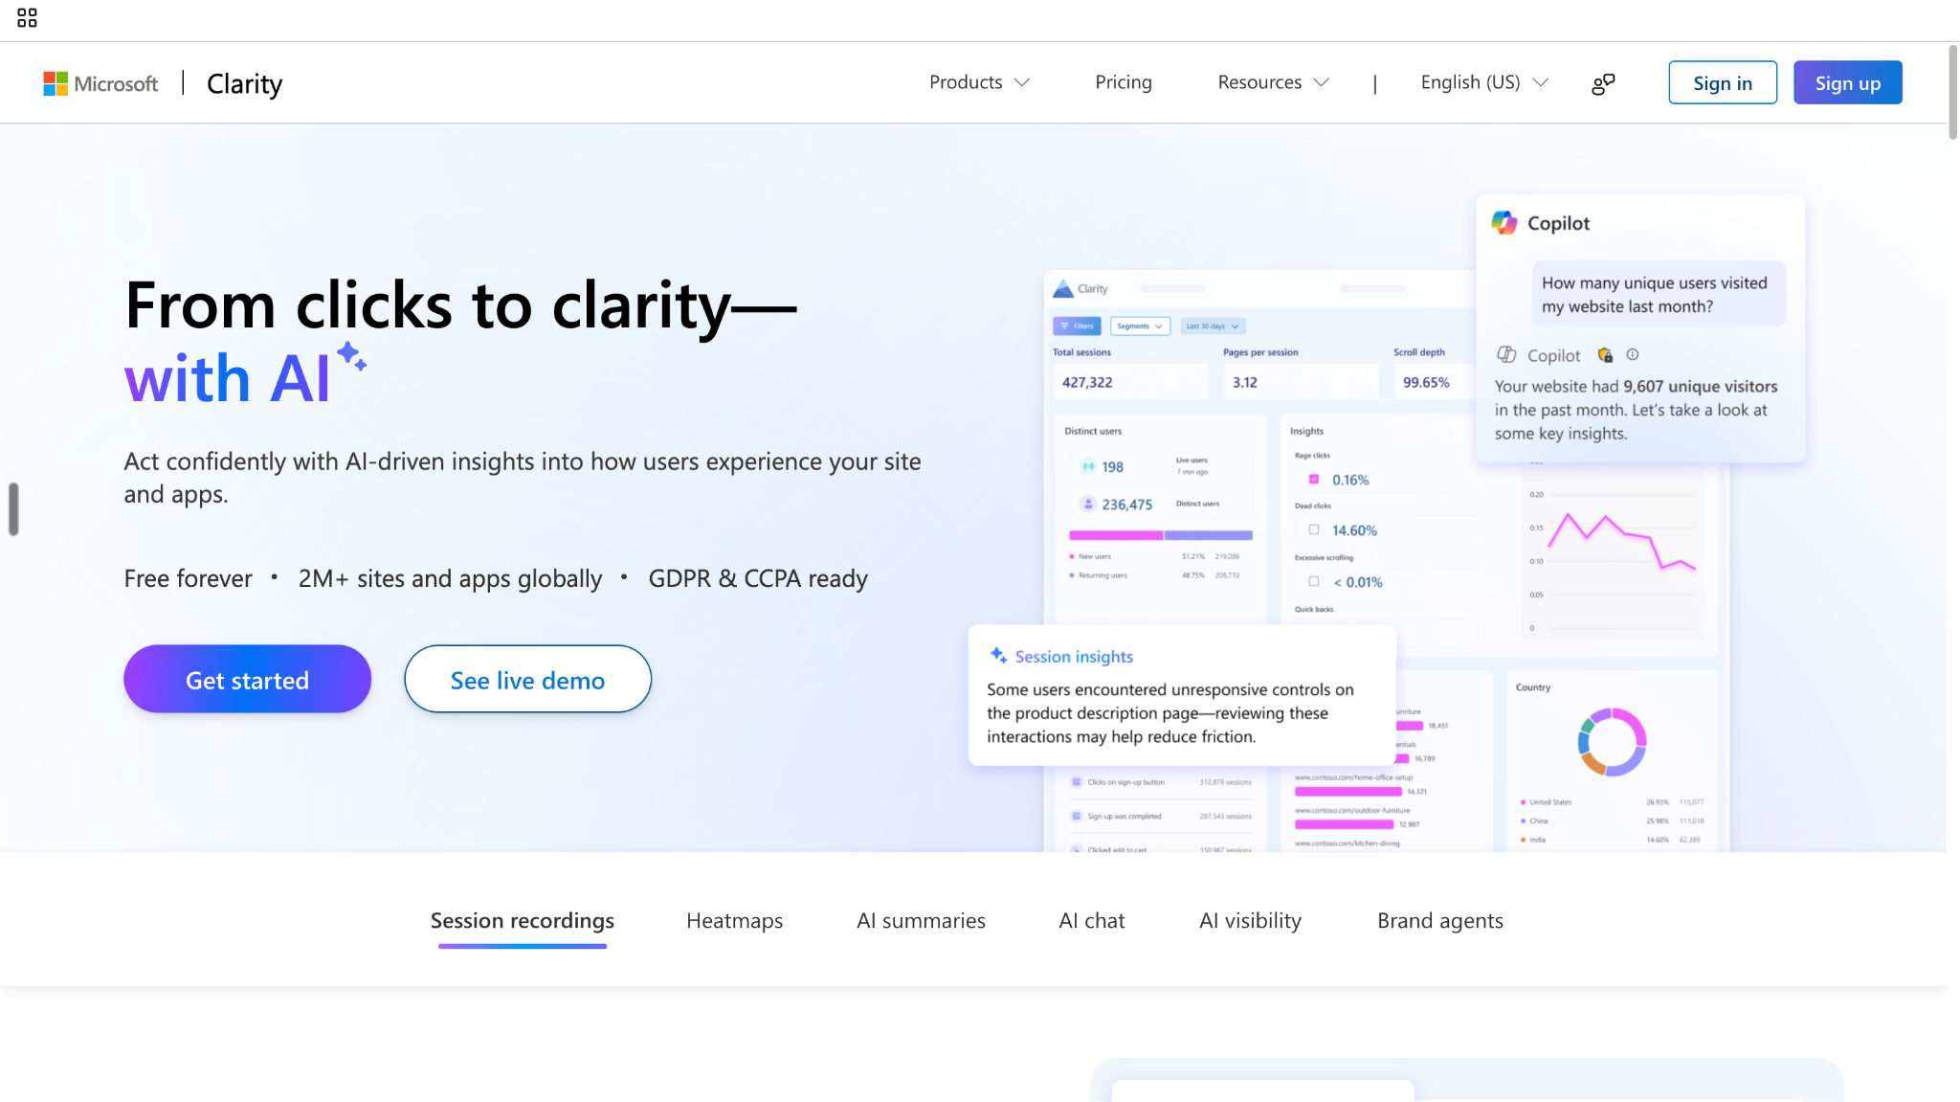1960x1102 pixels.
Task: Click the Get started button
Action: [247, 679]
